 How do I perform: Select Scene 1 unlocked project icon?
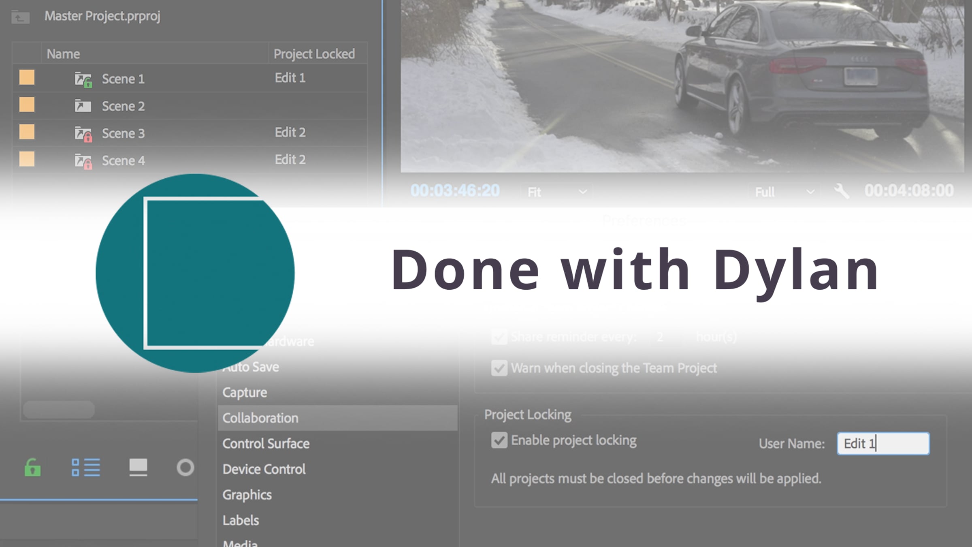tap(83, 79)
